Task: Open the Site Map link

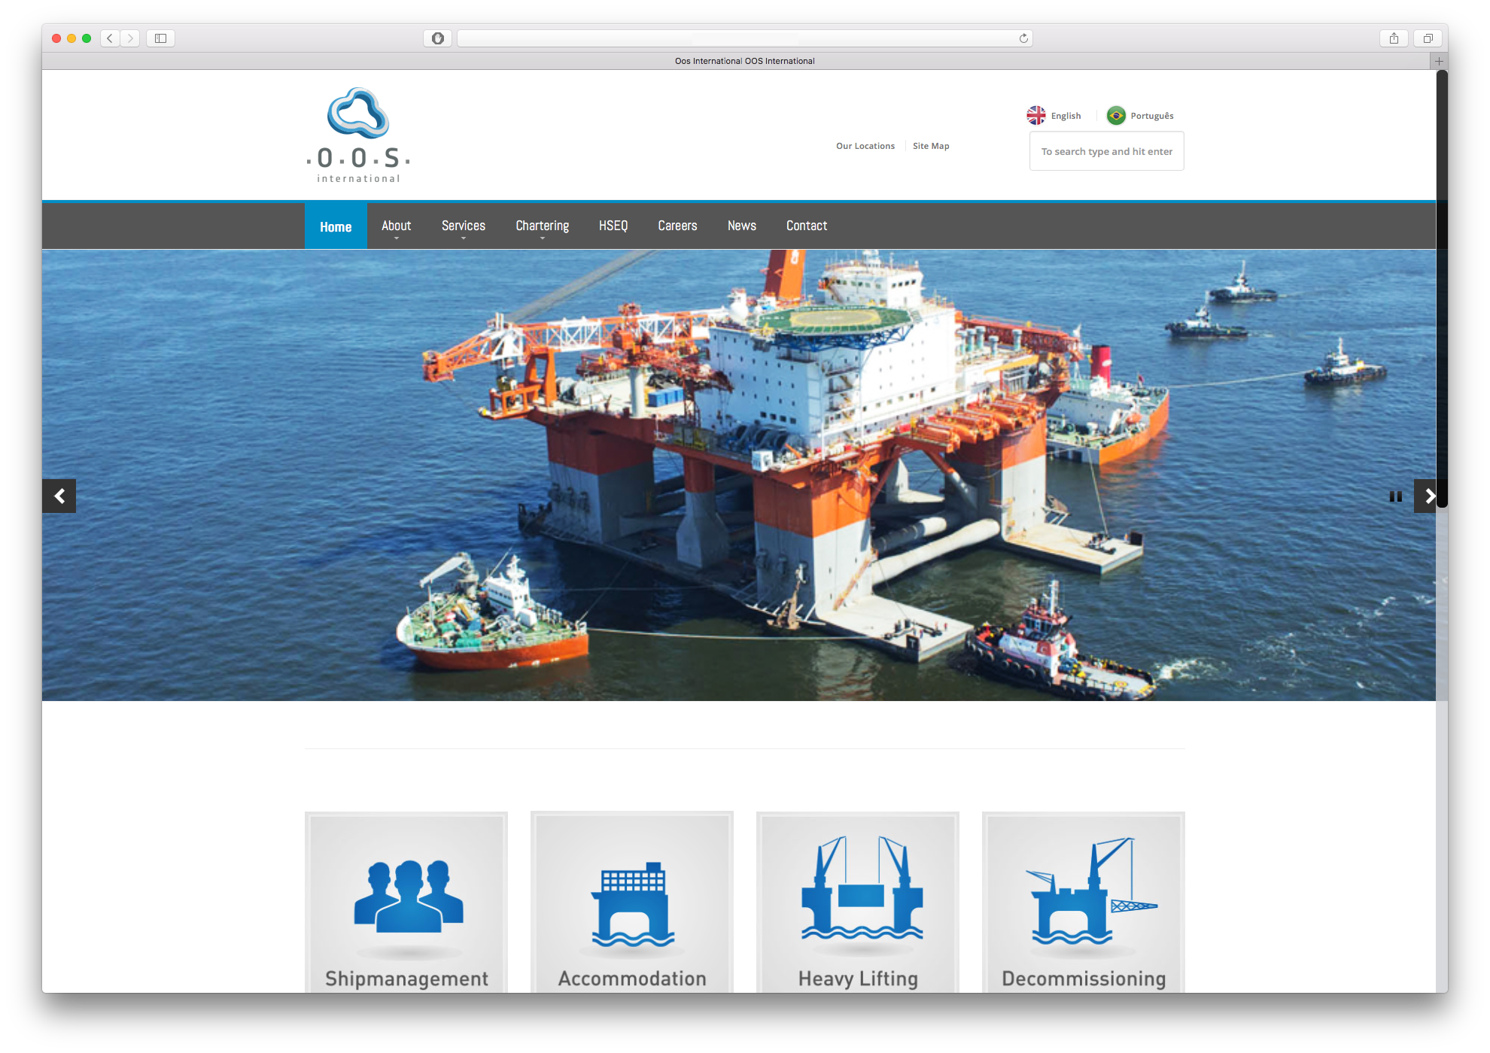Action: coord(931,145)
